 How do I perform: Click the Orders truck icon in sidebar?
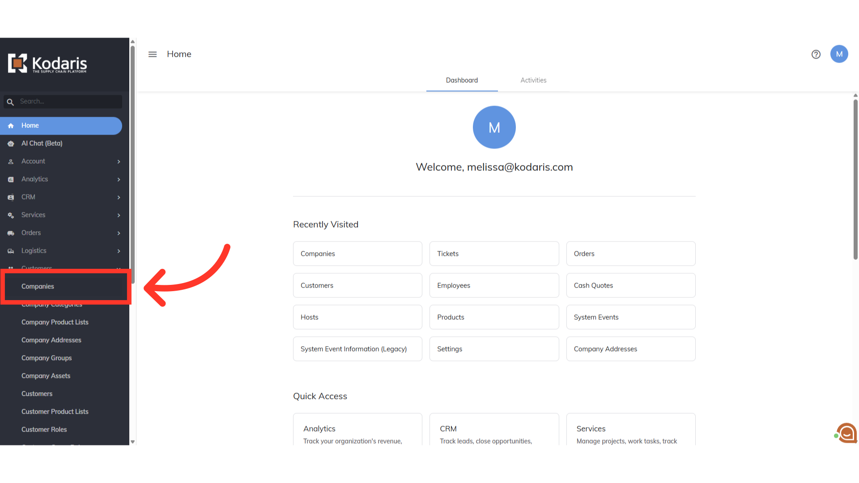[11, 233]
